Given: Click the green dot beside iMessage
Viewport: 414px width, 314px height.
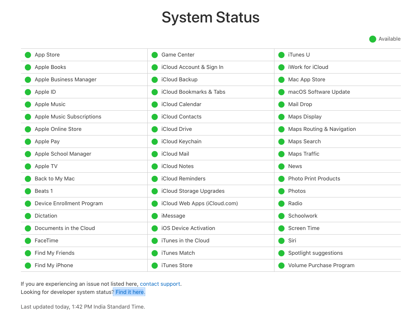Looking at the screenshot, I should click(x=155, y=216).
